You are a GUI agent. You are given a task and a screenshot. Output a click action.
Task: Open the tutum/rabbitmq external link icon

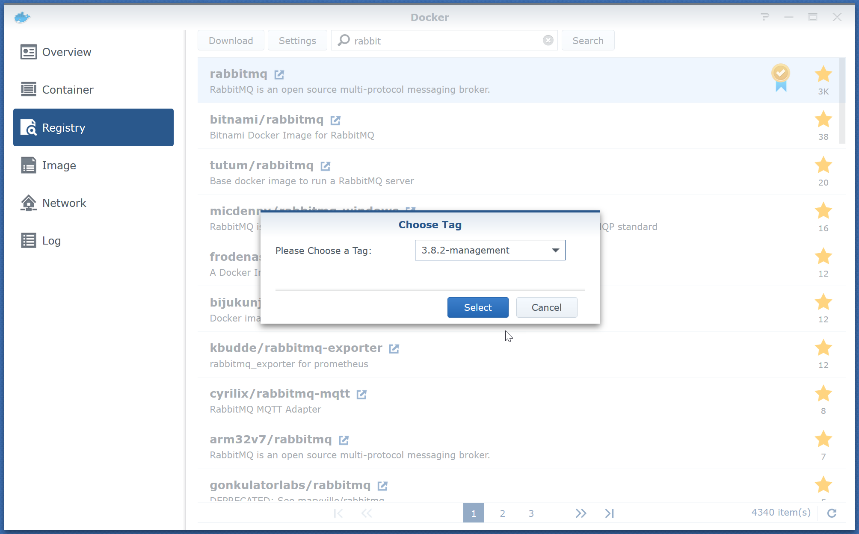coord(325,166)
